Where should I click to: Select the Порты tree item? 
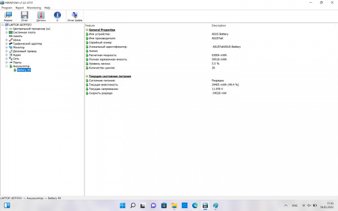tap(17, 62)
